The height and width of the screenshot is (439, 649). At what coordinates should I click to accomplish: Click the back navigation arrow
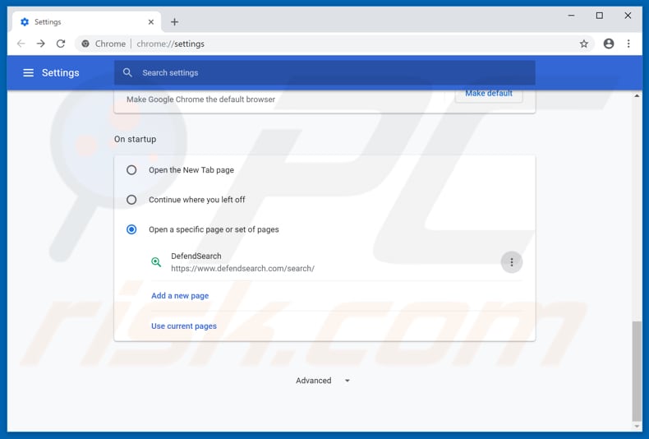point(21,44)
